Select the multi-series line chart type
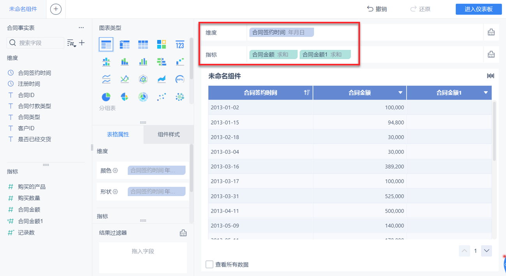506x276 pixels. (x=125, y=79)
